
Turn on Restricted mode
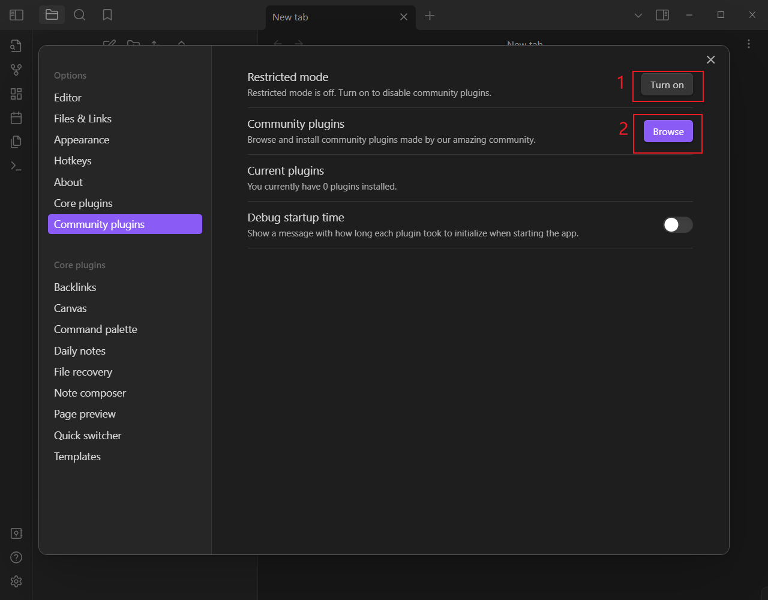click(667, 85)
